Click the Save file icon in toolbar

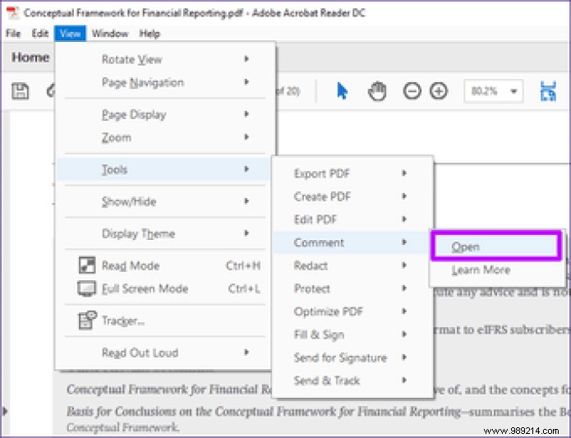tap(20, 91)
